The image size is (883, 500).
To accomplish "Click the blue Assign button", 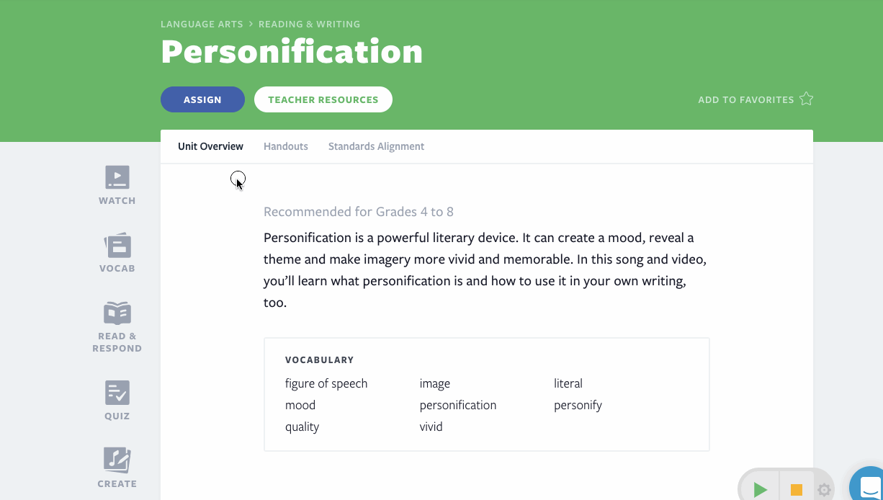I will click(202, 99).
